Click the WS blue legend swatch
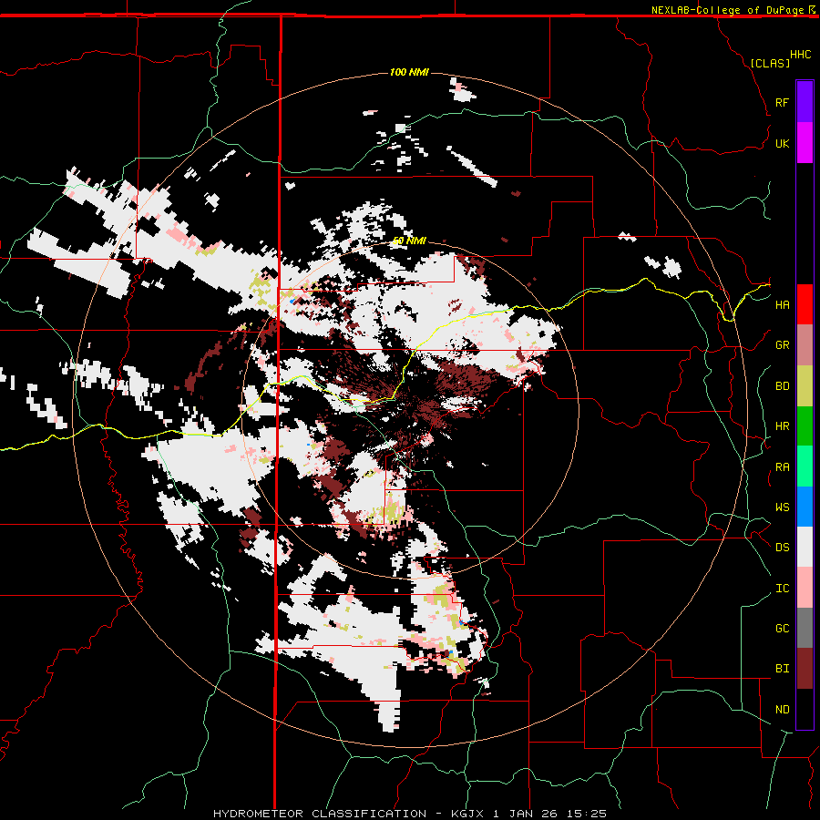 click(805, 507)
